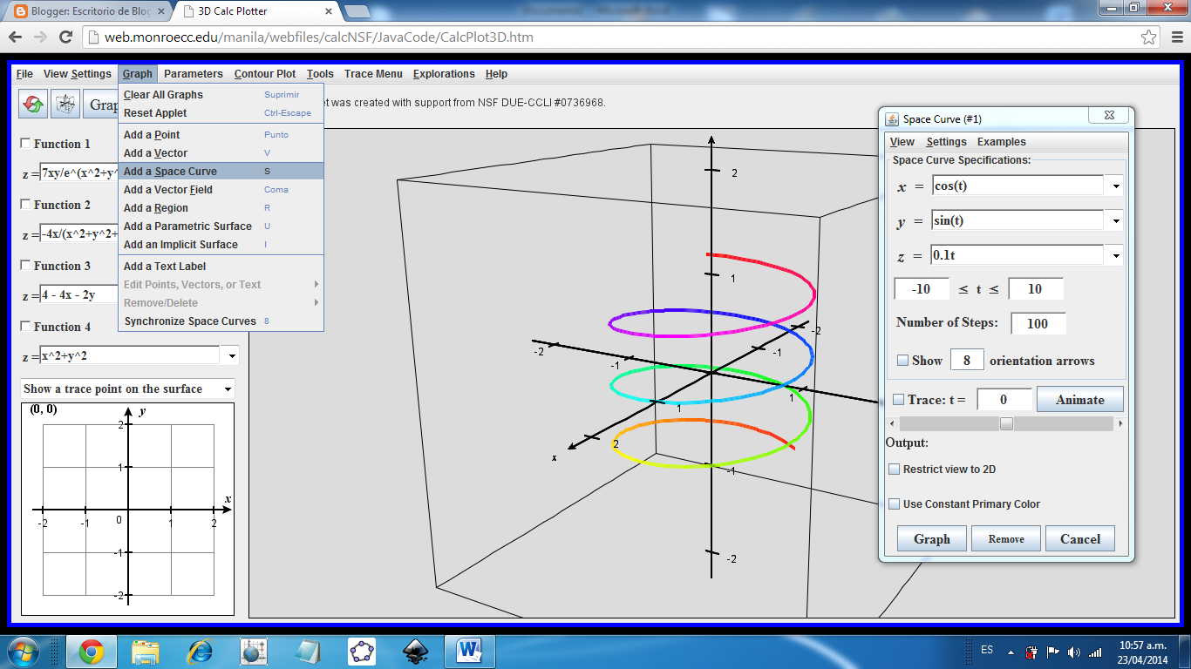The width and height of the screenshot is (1191, 669).
Task: Select Add a Vector Field menu entry
Action: click(x=167, y=189)
